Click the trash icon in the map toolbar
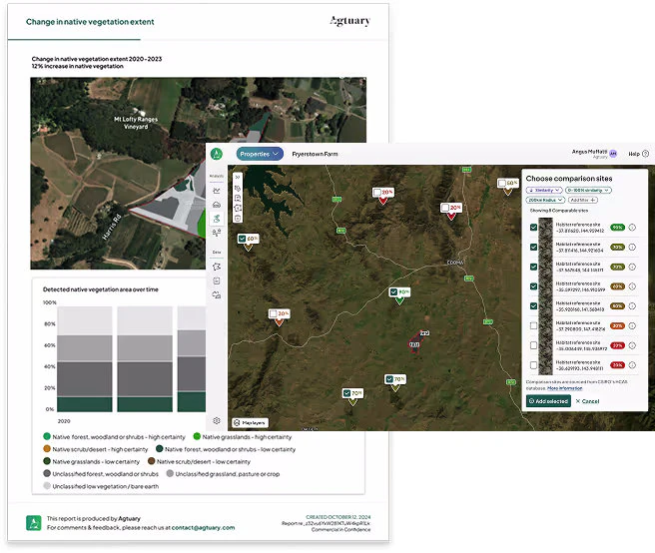This screenshot has width=655, height=553. coord(238,219)
